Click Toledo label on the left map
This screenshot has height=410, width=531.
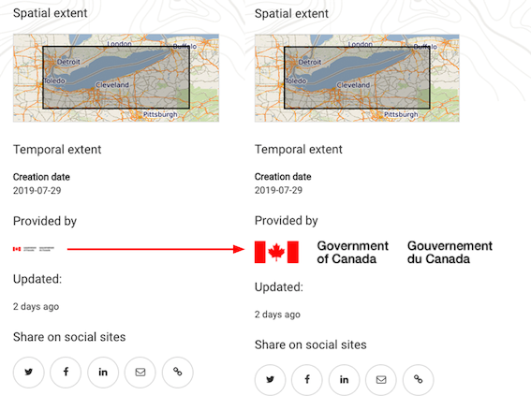click(54, 81)
